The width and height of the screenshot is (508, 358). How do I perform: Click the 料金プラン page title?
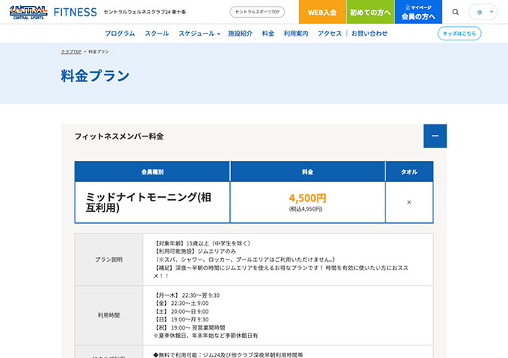(96, 75)
